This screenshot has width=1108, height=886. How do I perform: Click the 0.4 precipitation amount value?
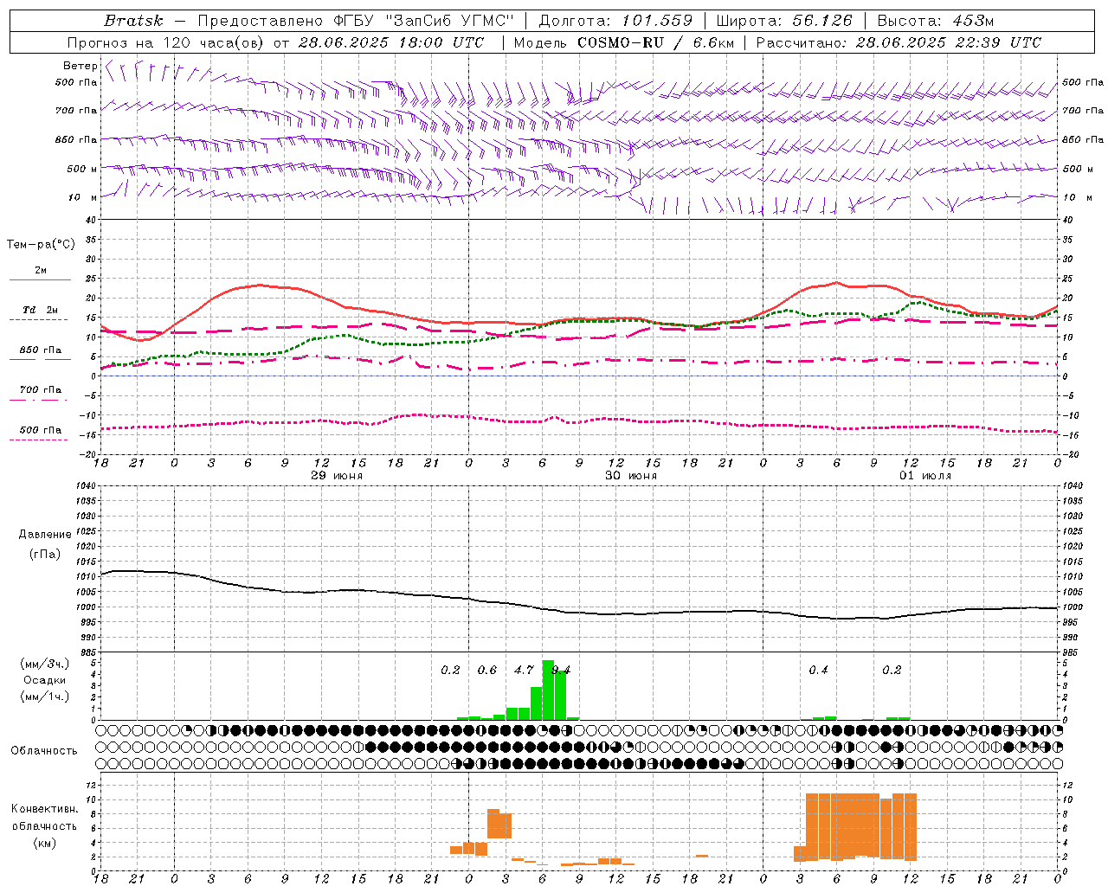[818, 670]
